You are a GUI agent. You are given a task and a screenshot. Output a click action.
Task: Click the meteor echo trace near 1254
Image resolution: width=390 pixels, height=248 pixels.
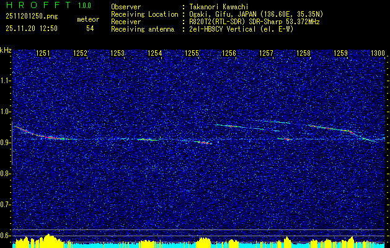click(148, 139)
